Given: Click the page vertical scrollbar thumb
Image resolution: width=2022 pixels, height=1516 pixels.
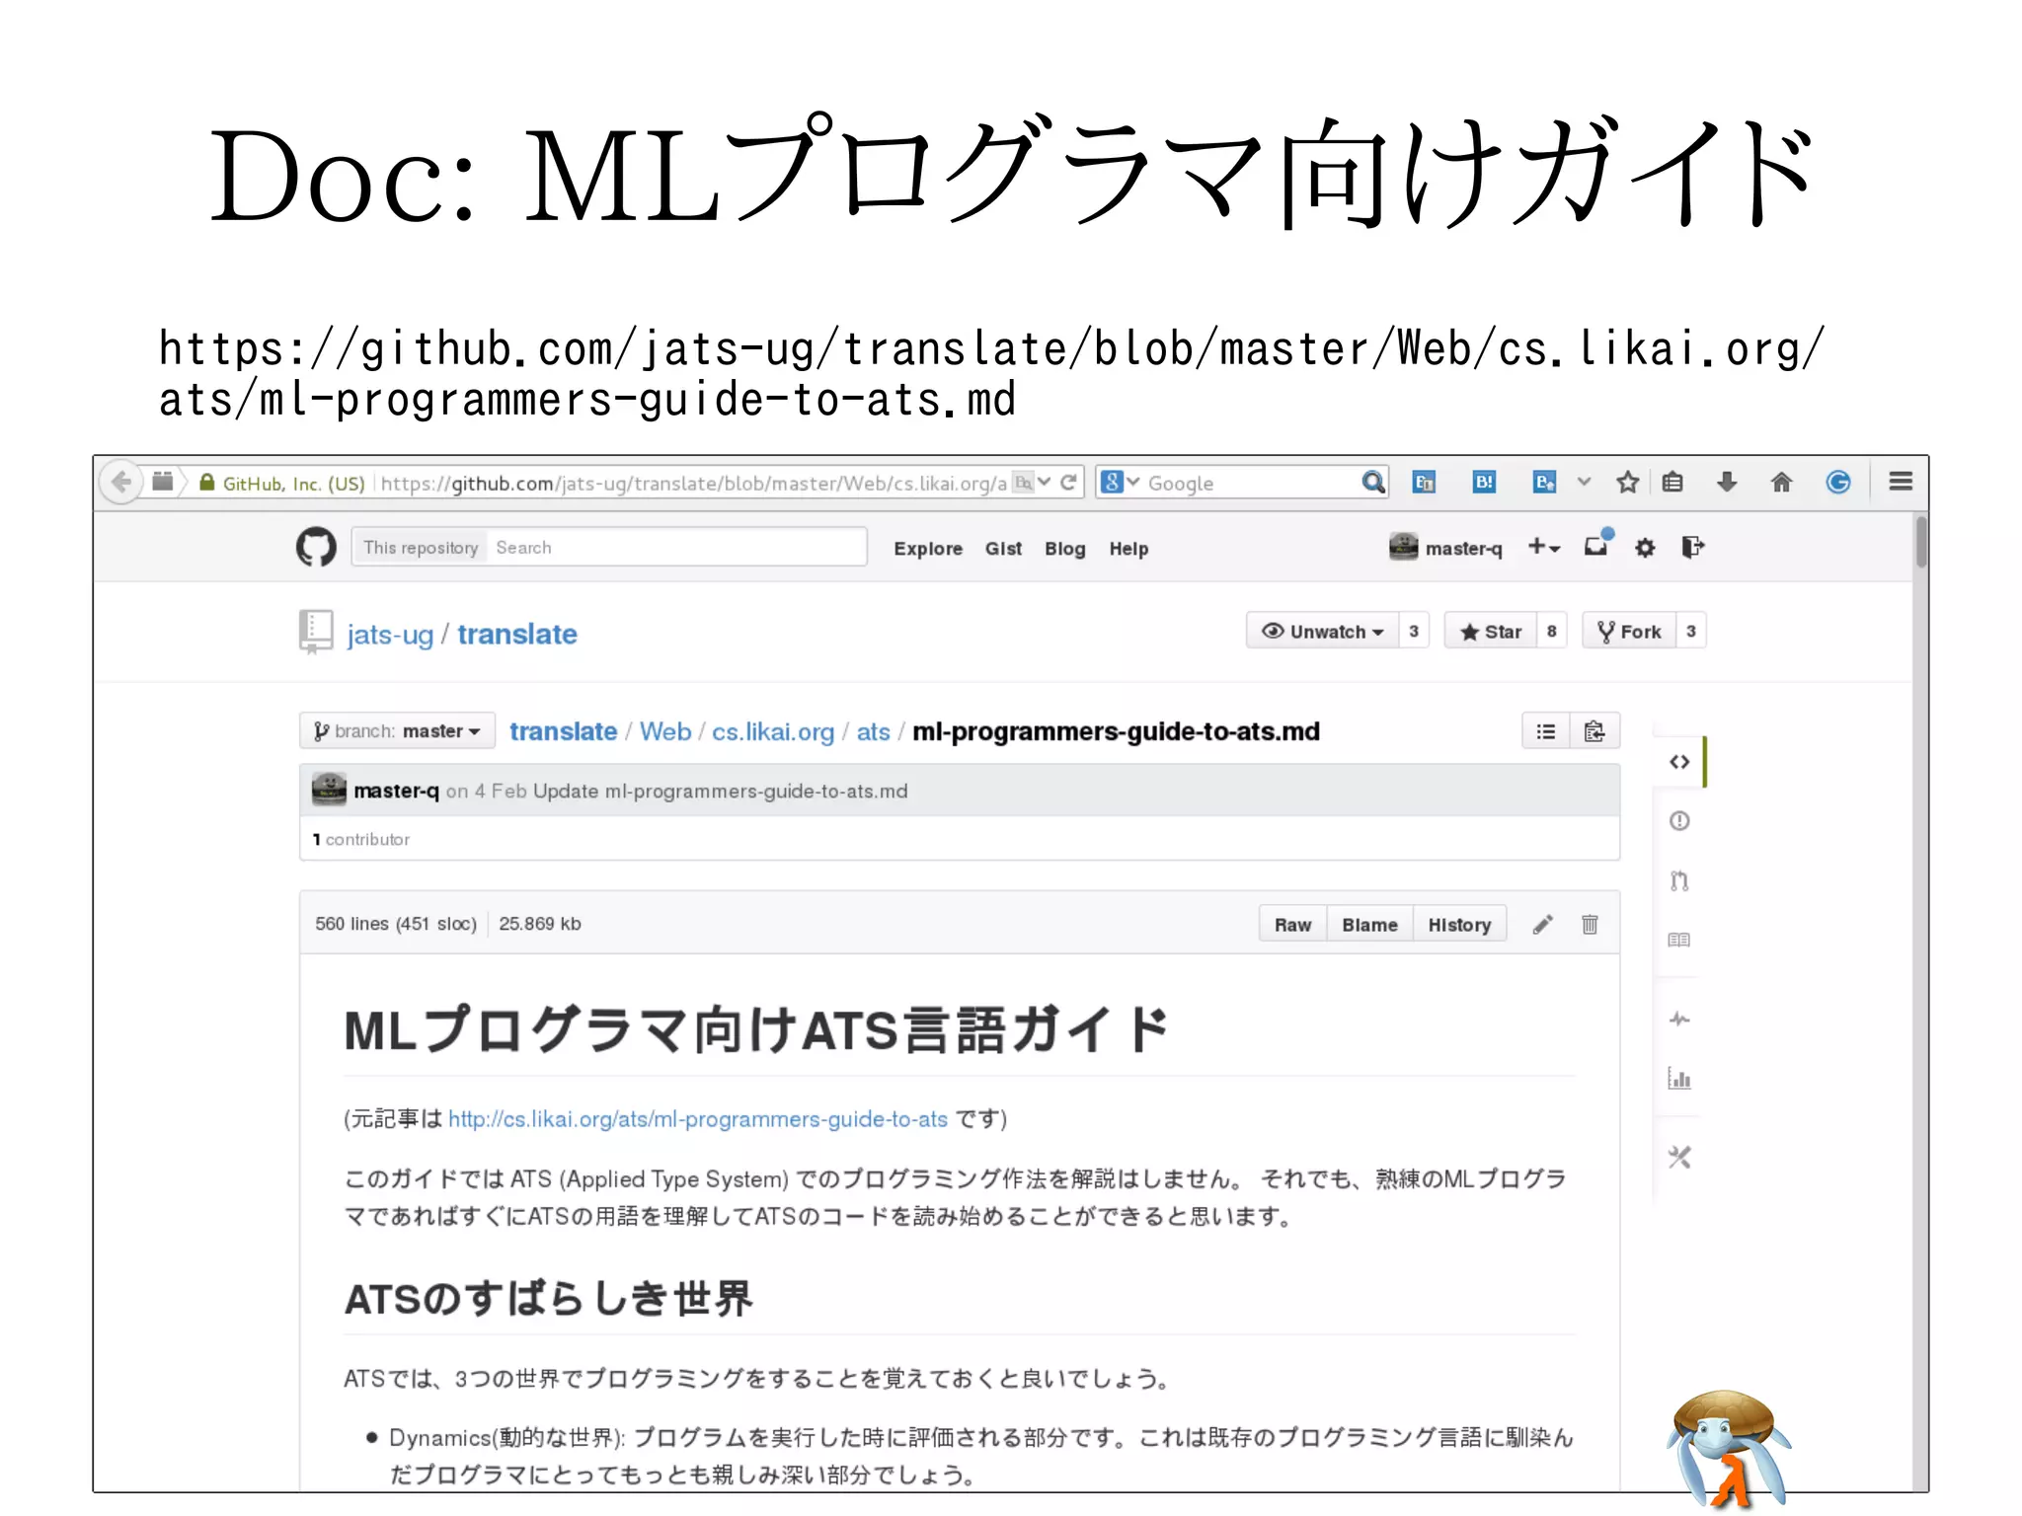Looking at the screenshot, I should (1920, 541).
